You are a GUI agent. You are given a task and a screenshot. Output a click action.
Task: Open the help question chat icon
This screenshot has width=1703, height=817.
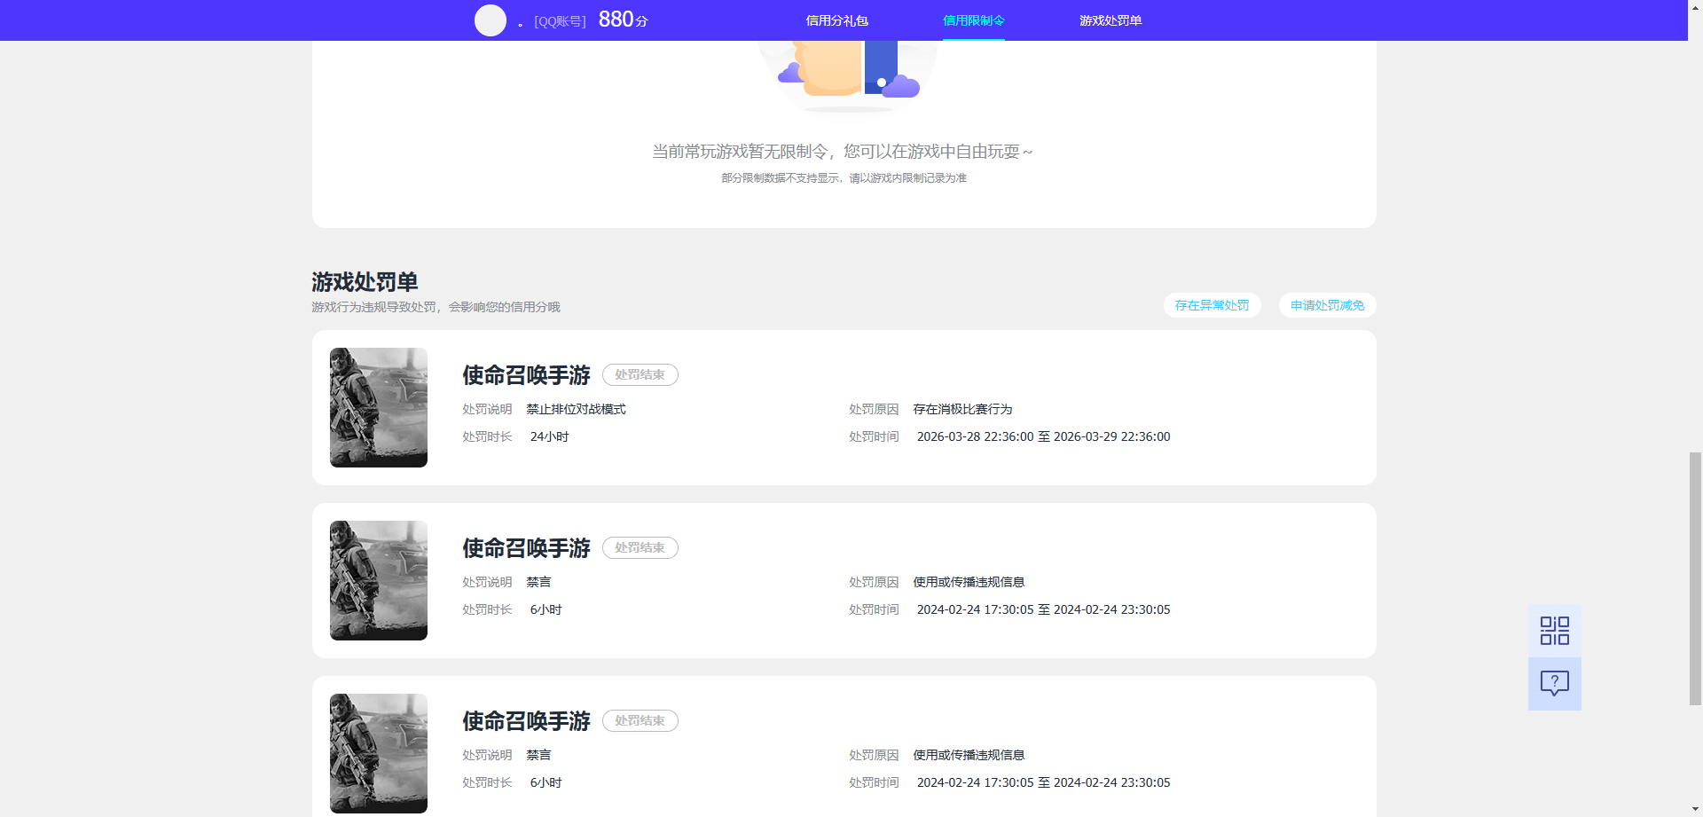click(1554, 683)
